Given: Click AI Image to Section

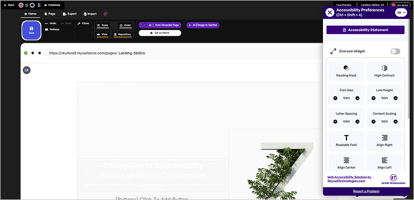Looking at the screenshot, I should pyautogui.click(x=203, y=25).
